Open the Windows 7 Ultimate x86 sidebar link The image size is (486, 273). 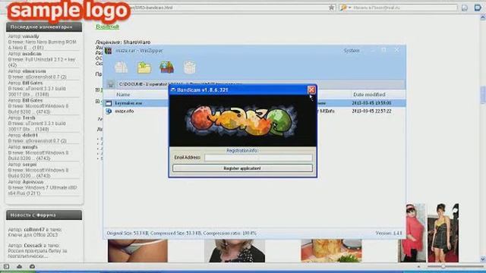pos(43,190)
